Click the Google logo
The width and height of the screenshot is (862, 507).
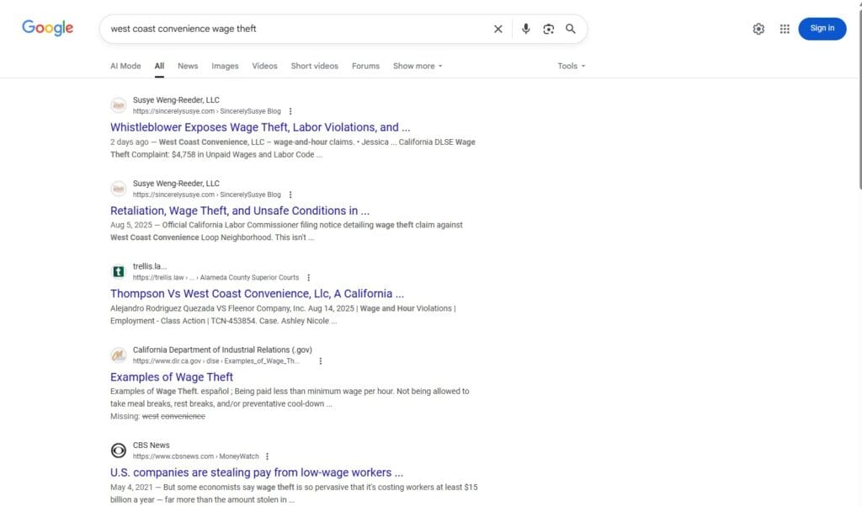coord(47,28)
